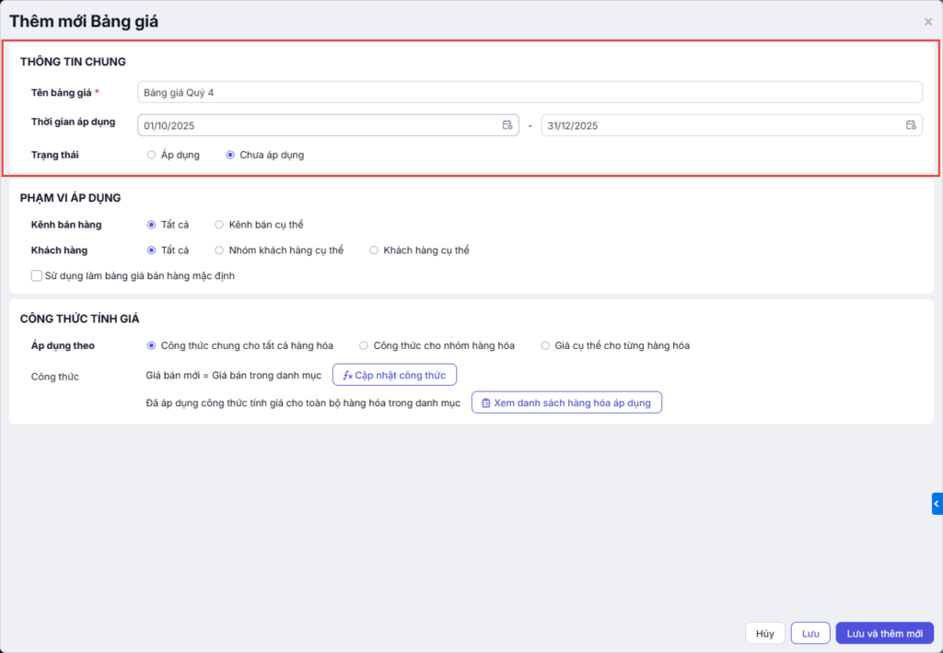Enable default sales price list checkbox
The image size is (943, 653).
point(37,275)
